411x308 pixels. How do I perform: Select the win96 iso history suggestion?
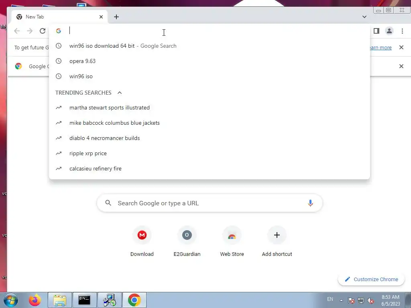(210, 76)
